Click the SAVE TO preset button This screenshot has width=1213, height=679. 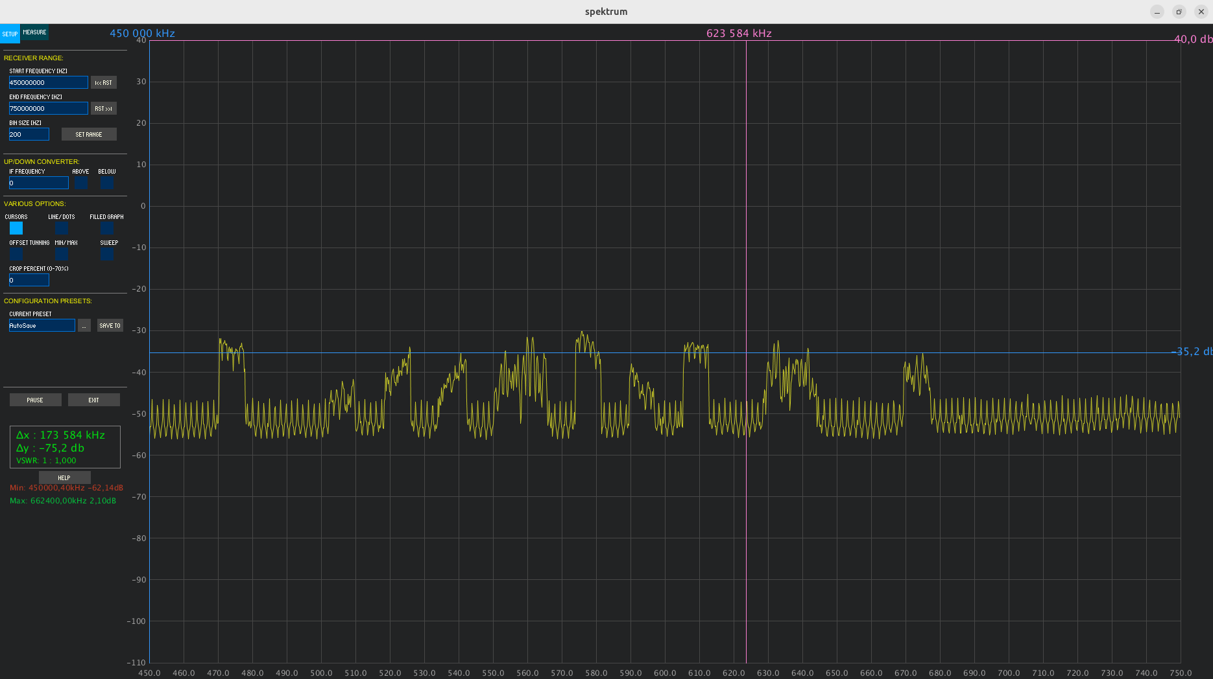pyautogui.click(x=110, y=325)
